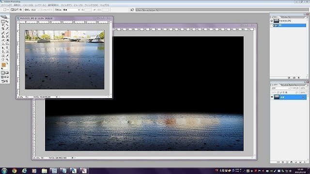Open the Filter menu
The height and width of the screenshot is (174, 310).
point(66,5)
